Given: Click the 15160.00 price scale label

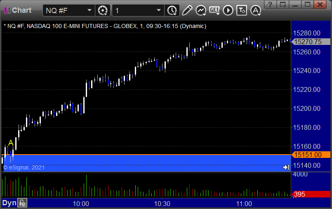Looking at the screenshot, I should (x=306, y=146).
